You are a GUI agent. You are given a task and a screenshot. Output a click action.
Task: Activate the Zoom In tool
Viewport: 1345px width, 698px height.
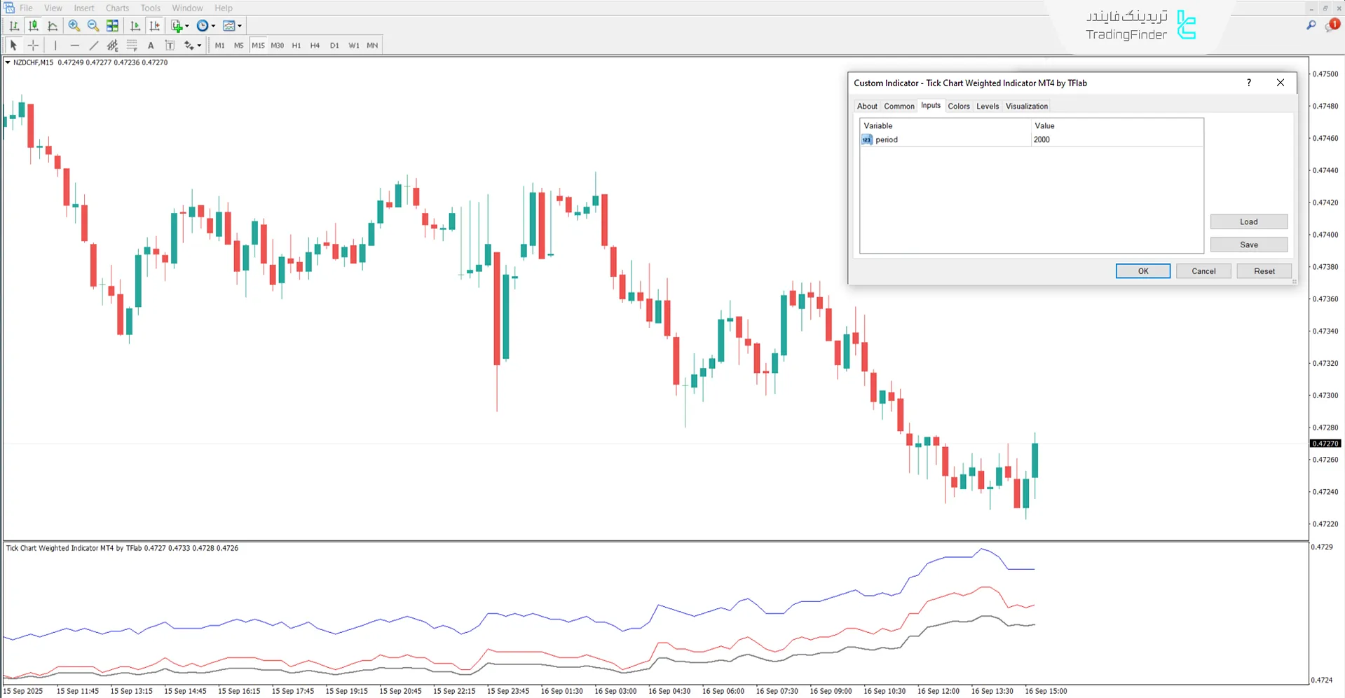click(x=74, y=26)
